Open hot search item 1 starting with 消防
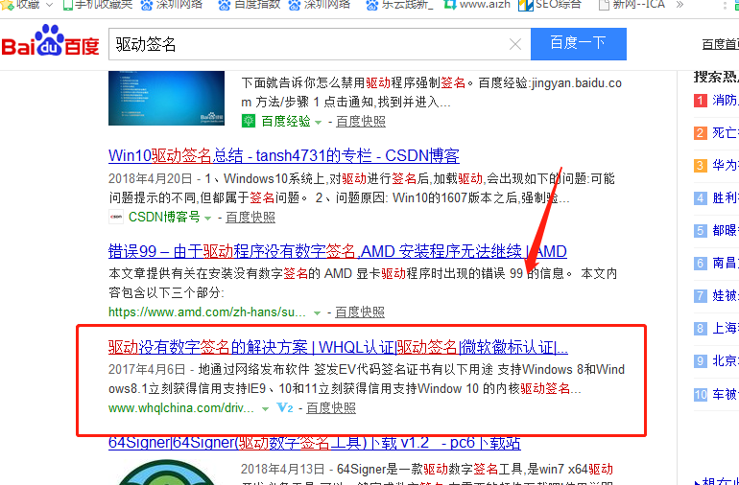 (725, 101)
